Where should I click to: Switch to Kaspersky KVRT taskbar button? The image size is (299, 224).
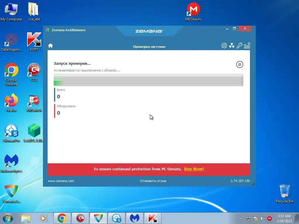[x=153, y=218]
